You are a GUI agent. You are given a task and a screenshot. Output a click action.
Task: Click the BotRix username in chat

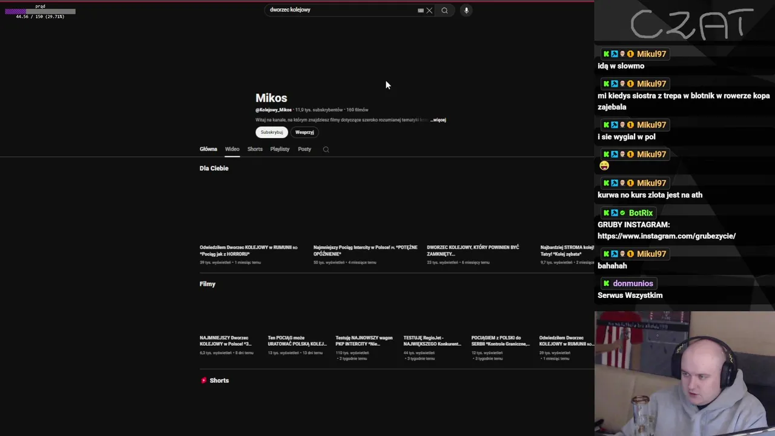[641, 213]
